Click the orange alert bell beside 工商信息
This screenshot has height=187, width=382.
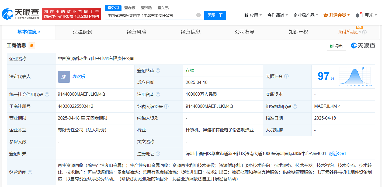(x=32, y=46)
